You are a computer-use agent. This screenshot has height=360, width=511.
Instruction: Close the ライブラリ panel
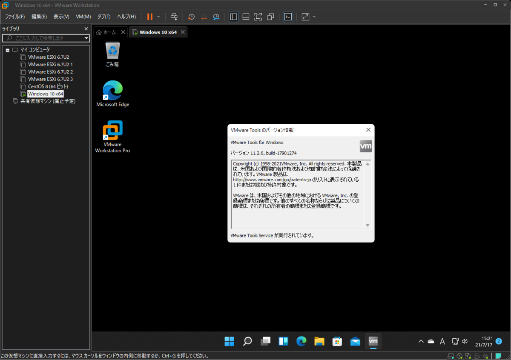click(x=86, y=29)
